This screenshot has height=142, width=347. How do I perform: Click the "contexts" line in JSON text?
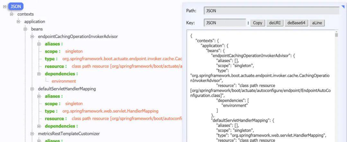click(x=207, y=41)
